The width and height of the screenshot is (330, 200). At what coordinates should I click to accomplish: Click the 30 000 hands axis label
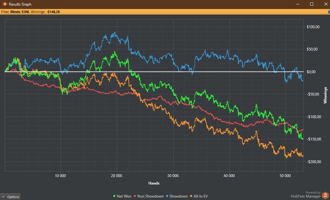click(173, 176)
